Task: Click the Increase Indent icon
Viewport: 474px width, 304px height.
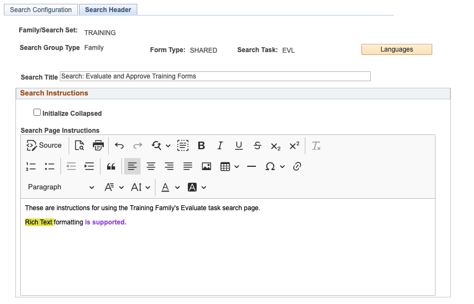Action: point(89,166)
